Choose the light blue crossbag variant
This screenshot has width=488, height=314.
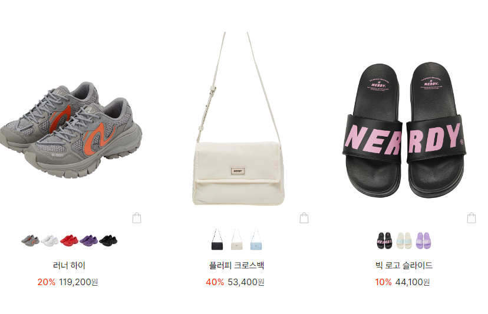(256, 239)
